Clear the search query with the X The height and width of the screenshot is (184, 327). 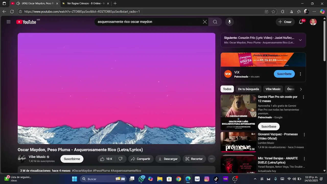click(x=205, y=22)
